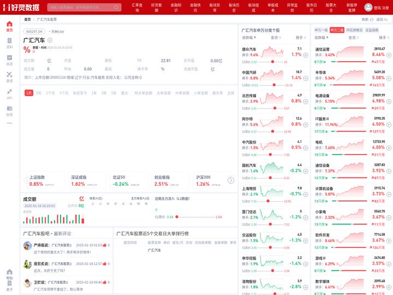Toggle the 换手率 chart series
Image resolution: width=393 pixels, height=295 pixels.
coord(218,93)
